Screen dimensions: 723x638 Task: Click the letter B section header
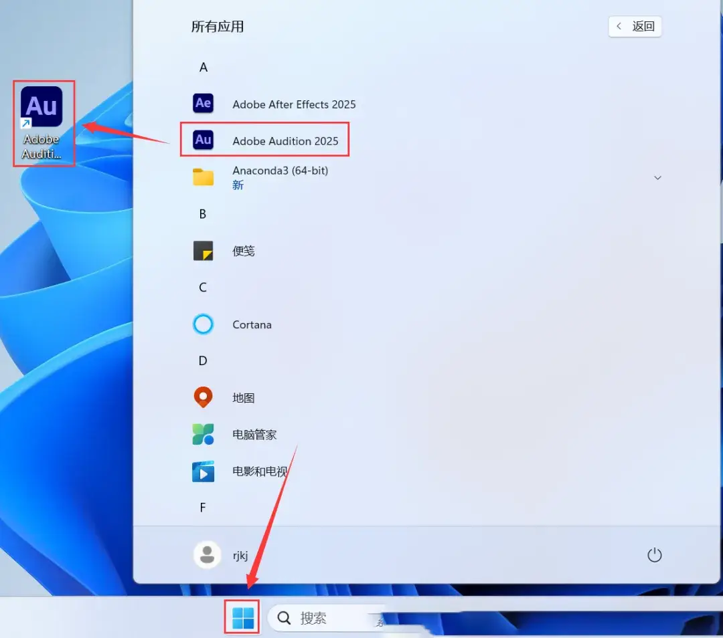tap(203, 215)
